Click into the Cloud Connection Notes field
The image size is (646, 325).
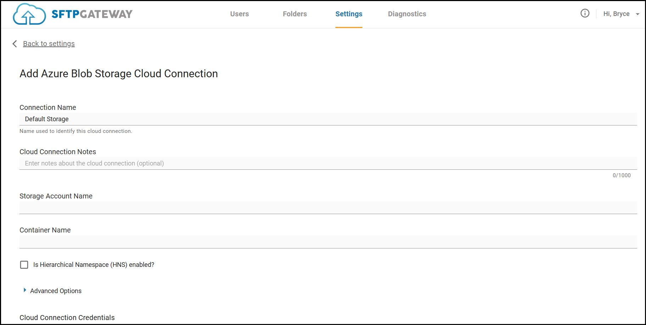tap(328, 163)
